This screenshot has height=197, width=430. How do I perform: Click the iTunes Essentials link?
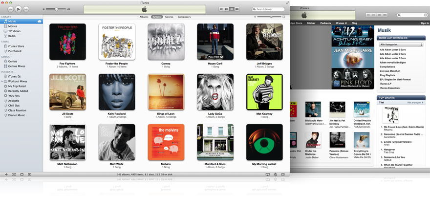point(390,88)
